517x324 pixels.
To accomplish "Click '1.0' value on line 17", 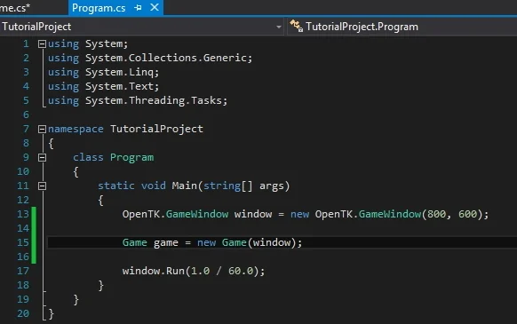I will point(200,271).
